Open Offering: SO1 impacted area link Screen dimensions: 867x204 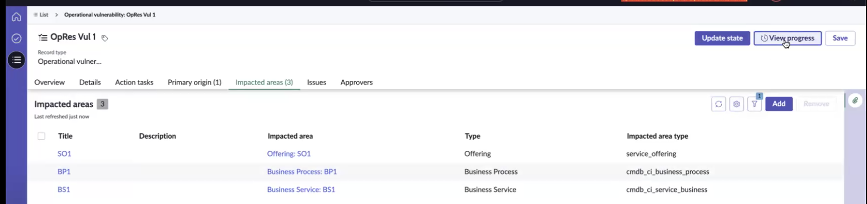289,154
